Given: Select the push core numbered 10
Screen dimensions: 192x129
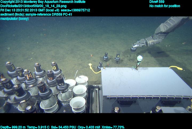Looking at the screenshot, I should [55, 68].
